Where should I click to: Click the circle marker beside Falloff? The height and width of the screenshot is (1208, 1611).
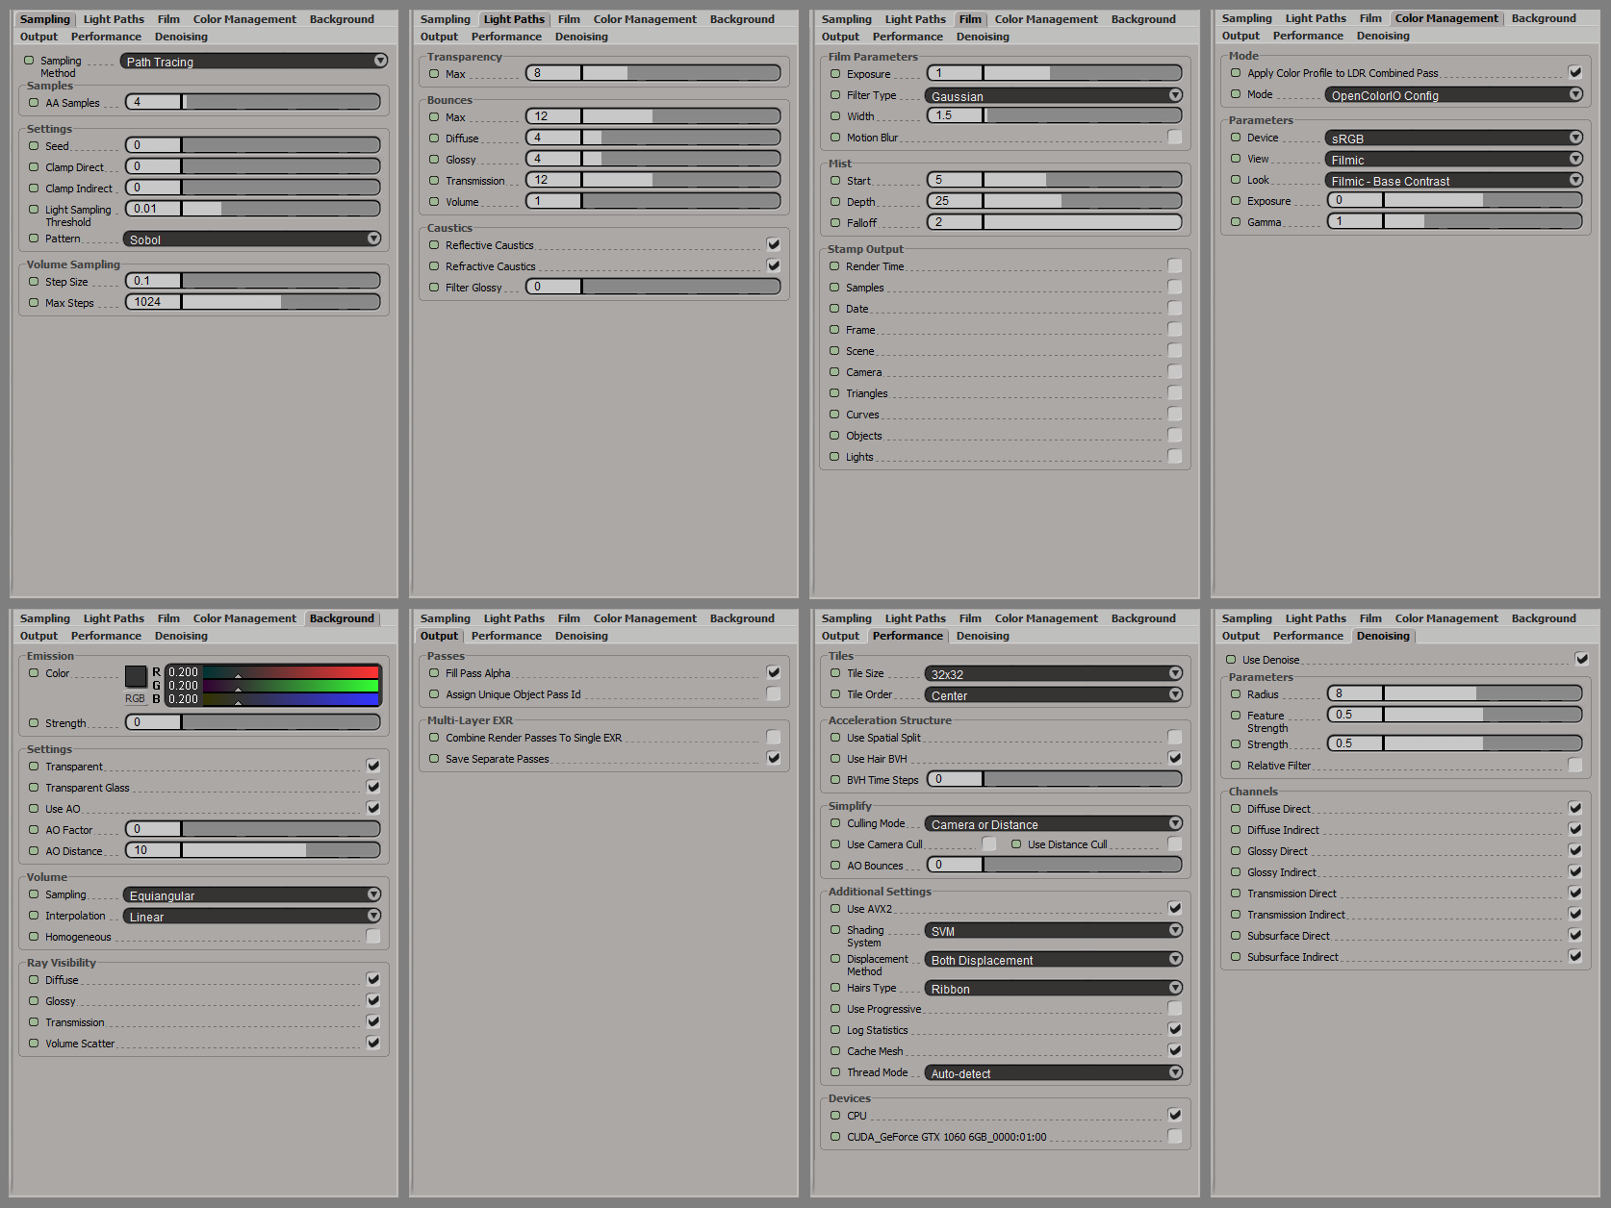pyautogui.click(x=835, y=223)
